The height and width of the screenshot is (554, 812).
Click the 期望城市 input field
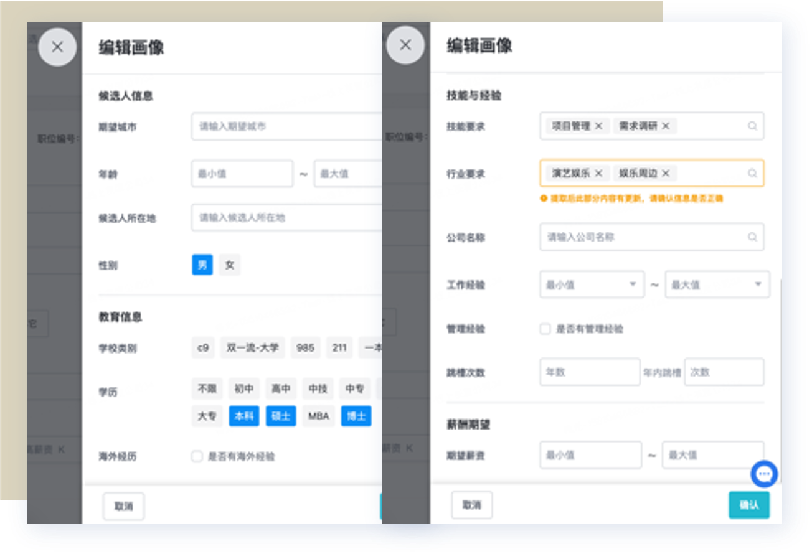pos(286,126)
